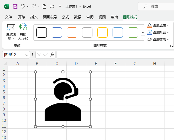Click cell G5 in the worksheet
The width and height of the screenshot is (174, 140).
pyautogui.click(x=135, y=92)
